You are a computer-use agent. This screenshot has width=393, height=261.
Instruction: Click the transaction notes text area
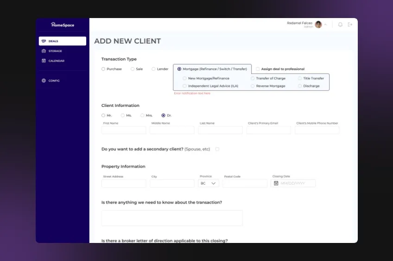click(x=172, y=218)
